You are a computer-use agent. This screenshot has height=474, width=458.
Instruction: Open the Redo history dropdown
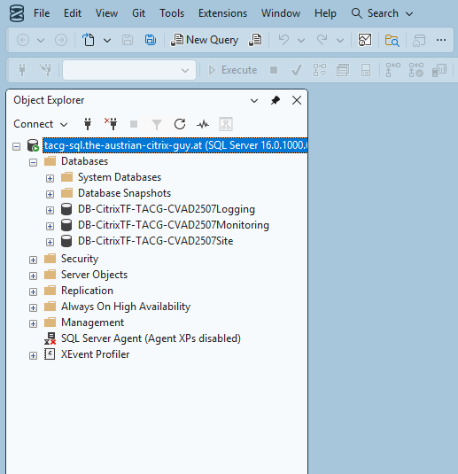coord(340,40)
